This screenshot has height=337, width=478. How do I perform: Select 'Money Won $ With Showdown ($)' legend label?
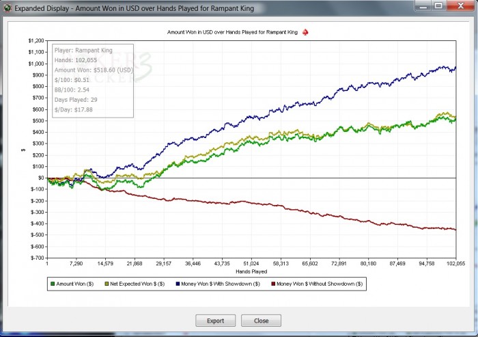point(221,284)
